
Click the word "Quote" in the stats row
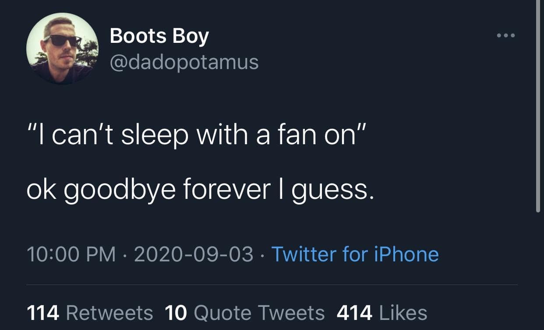[x=222, y=313]
